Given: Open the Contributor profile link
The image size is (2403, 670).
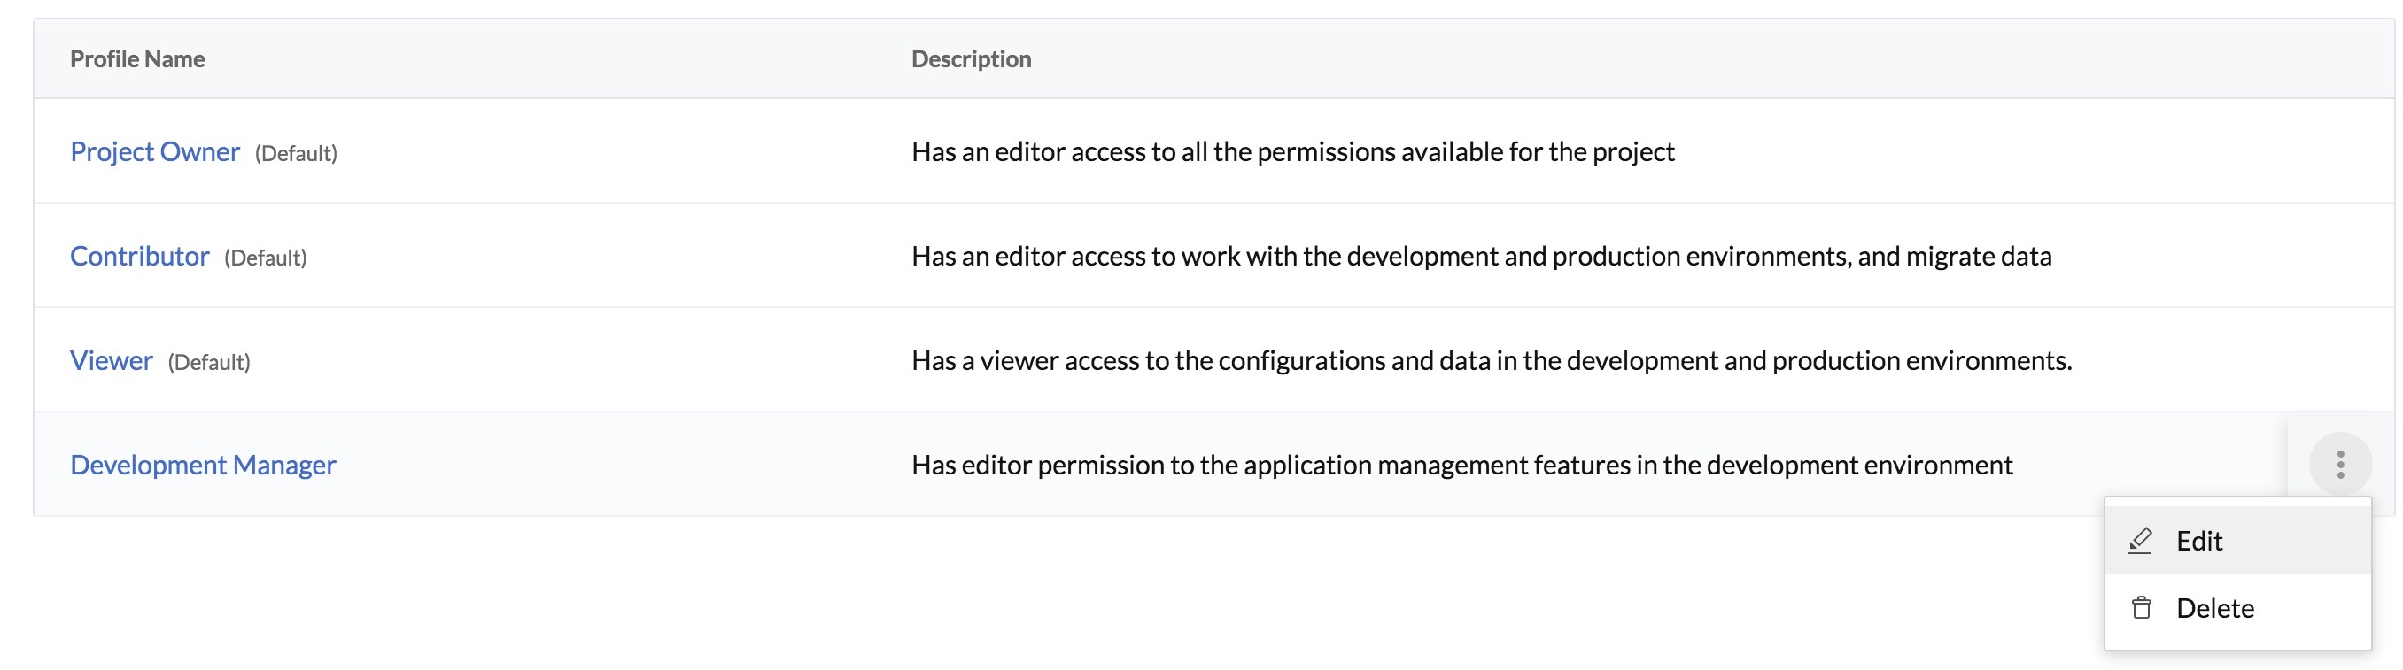Looking at the screenshot, I should pos(140,257).
